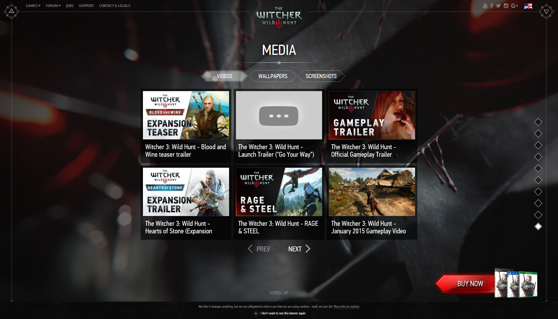Open the Google Plus icon
The width and height of the screenshot is (558, 319).
[x=514, y=6]
